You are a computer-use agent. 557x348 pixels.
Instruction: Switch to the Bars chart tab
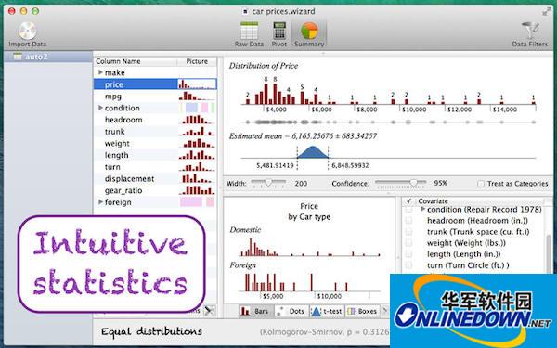[255, 311]
